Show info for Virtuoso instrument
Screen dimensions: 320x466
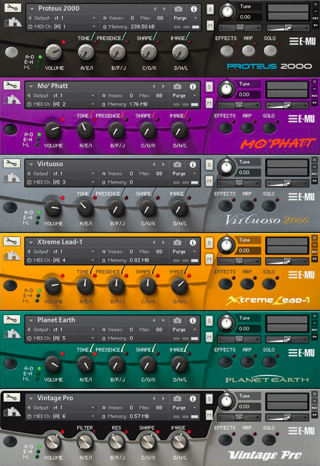click(x=193, y=164)
